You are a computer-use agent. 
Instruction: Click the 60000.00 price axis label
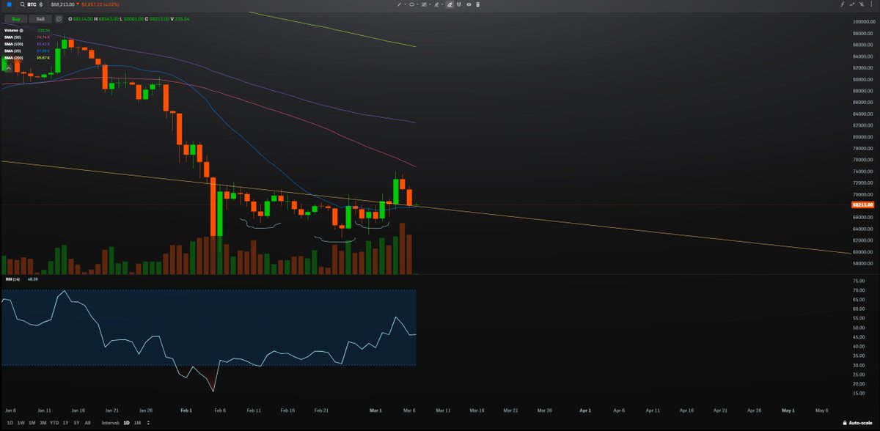[864, 251]
